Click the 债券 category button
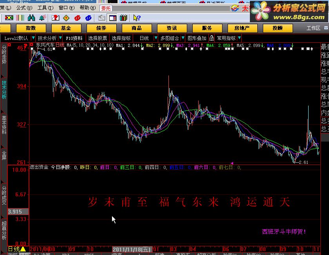 [101, 28]
